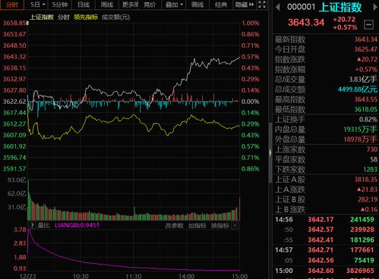Click the 上证指数 chart legend label
Screen dimensions: 379x279
point(42,17)
